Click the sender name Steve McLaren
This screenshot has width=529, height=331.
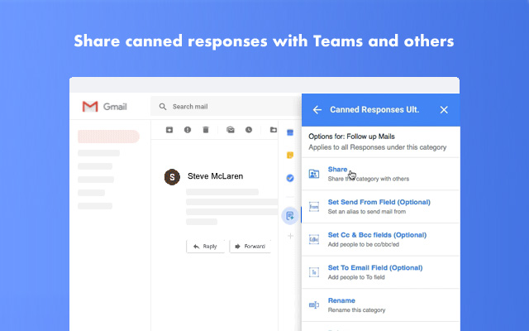pos(215,176)
